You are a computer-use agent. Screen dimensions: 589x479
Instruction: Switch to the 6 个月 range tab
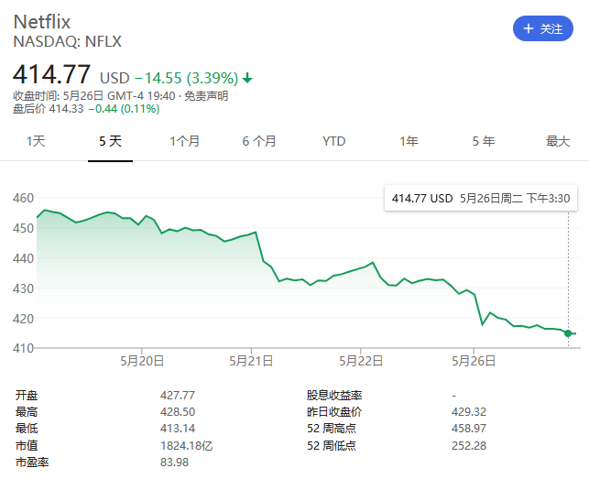point(259,141)
